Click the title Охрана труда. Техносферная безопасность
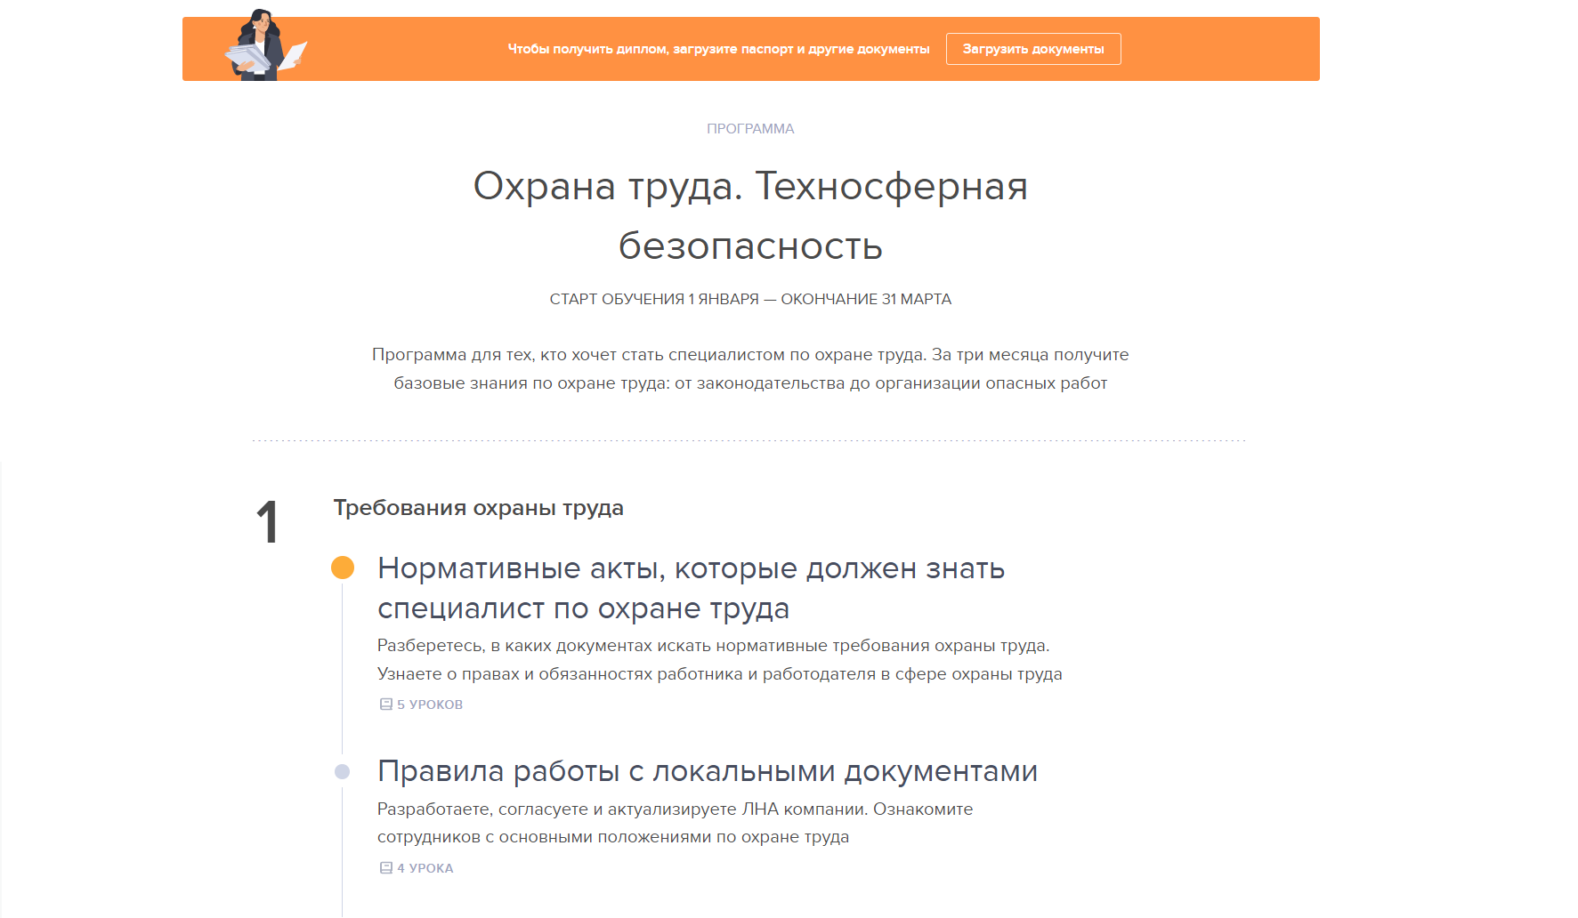Screen dimensions: 1578x918 point(750,215)
